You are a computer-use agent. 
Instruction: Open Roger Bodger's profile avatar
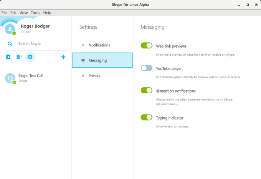tap(10, 29)
